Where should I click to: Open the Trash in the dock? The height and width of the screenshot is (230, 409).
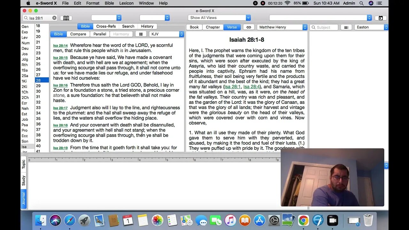pyautogui.click(x=368, y=220)
